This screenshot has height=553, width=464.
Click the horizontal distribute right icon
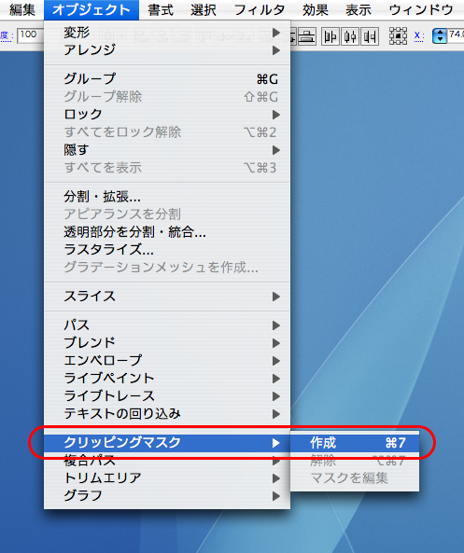[370, 36]
